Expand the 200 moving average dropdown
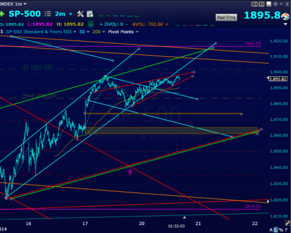This screenshot has height=233, width=291. tap(104, 32)
